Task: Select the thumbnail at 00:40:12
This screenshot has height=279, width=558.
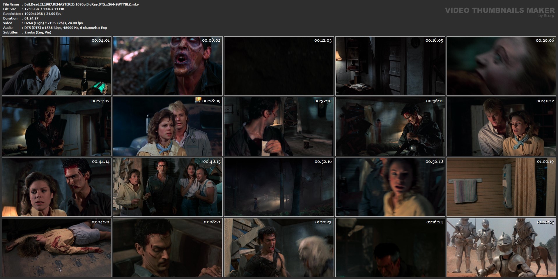Action: coord(501,126)
